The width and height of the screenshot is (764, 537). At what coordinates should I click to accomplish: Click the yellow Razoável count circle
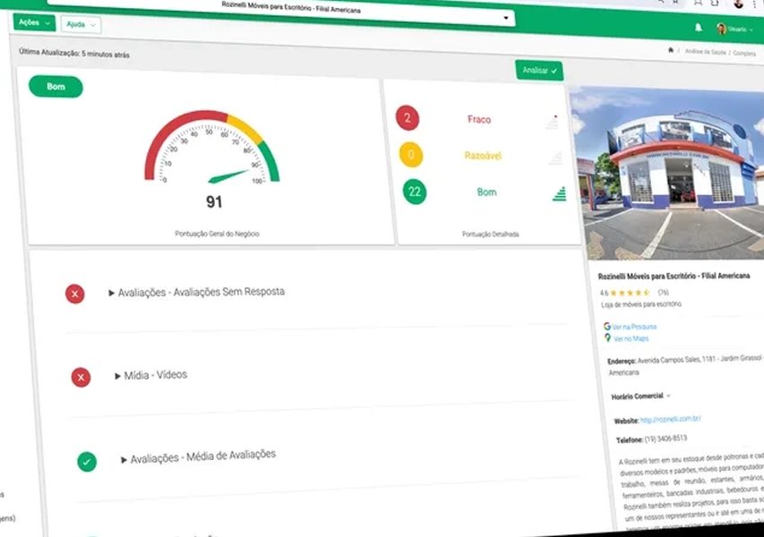click(x=411, y=155)
